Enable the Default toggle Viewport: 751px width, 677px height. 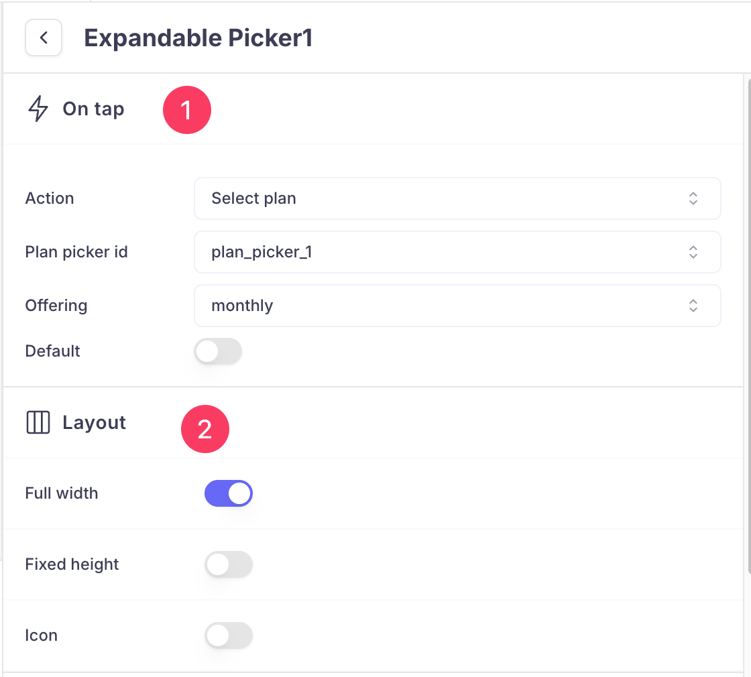click(218, 351)
